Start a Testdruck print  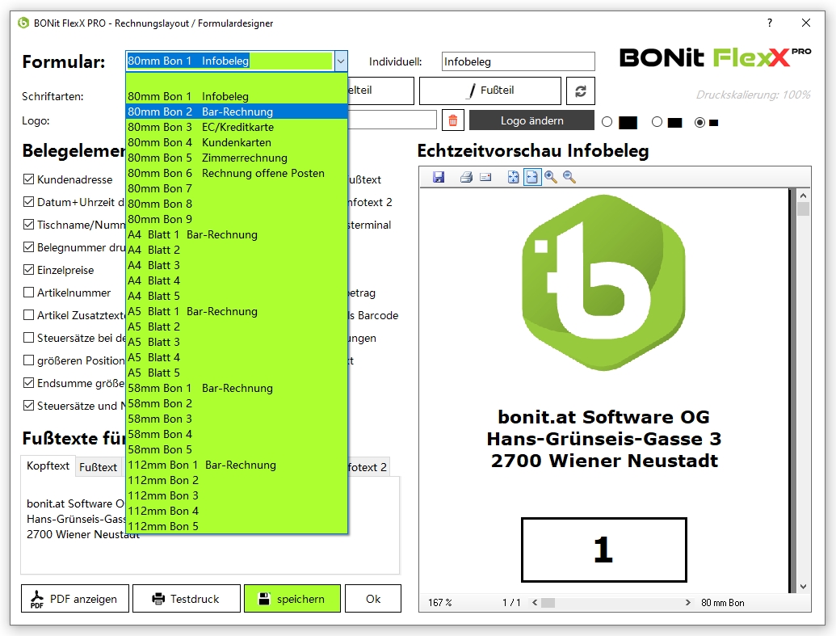[x=187, y=599]
